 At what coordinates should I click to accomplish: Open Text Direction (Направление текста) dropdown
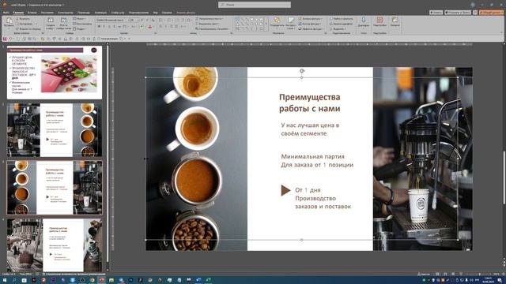209,19
